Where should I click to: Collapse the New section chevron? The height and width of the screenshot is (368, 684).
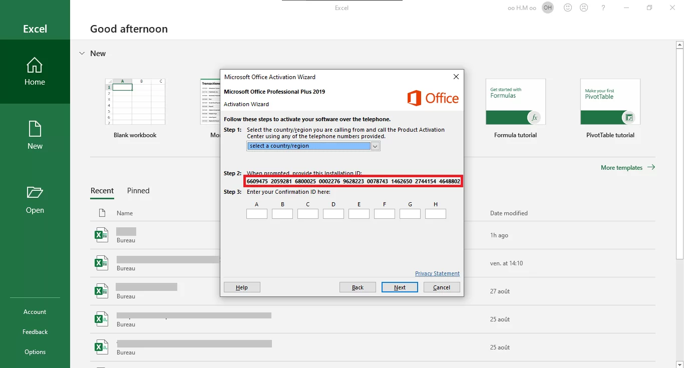click(x=82, y=53)
